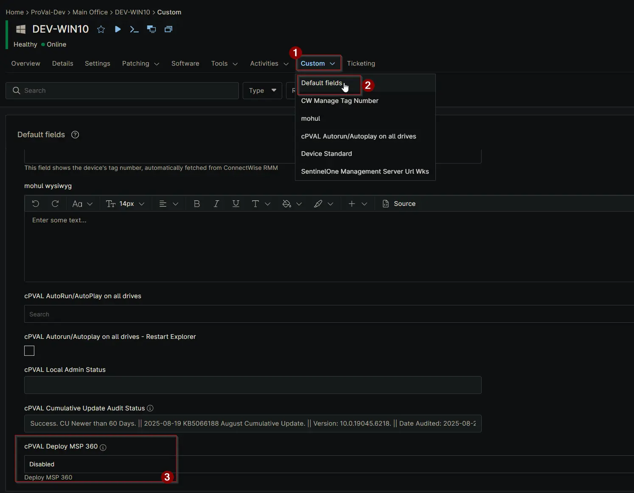The width and height of the screenshot is (634, 493).
Task: Open the insert plus dropdown arrow
Action: [x=364, y=204]
